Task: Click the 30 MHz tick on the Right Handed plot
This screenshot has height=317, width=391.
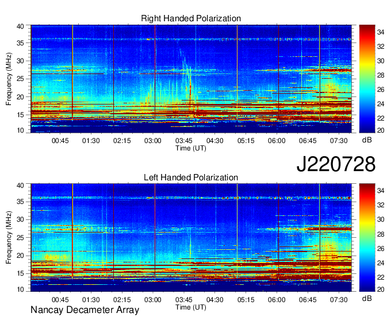Action: (20, 61)
